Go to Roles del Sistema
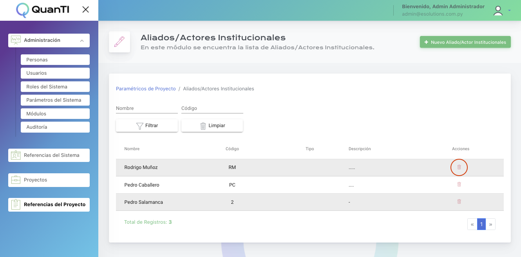 pos(55,87)
